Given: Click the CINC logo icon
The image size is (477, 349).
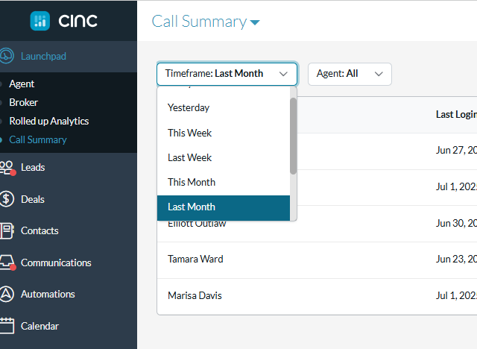Looking at the screenshot, I should pyautogui.click(x=40, y=21).
